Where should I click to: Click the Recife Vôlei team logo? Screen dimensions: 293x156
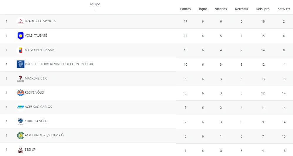21,93
